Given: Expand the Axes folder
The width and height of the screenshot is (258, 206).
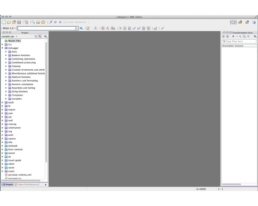Looking at the screenshot, I should click(x=6, y=51).
